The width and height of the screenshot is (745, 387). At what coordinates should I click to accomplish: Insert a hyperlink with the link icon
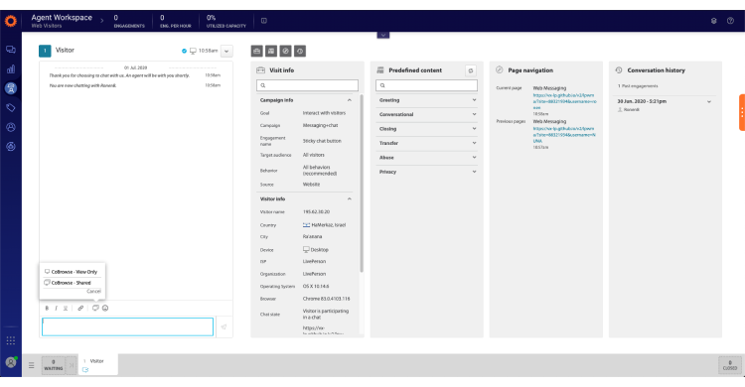click(80, 309)
